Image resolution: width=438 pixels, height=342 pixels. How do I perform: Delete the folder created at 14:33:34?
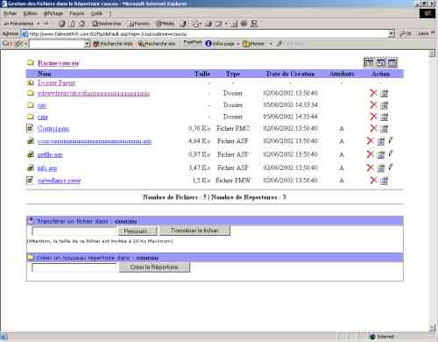tap(373, 104)
